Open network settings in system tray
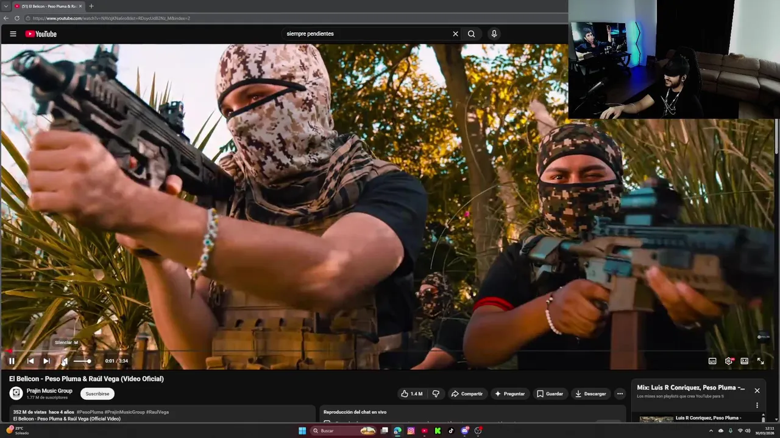780x438 pixels. [x=740, y=431]
